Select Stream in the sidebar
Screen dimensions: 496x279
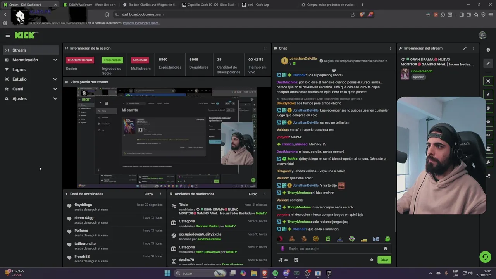coord(31,50)
